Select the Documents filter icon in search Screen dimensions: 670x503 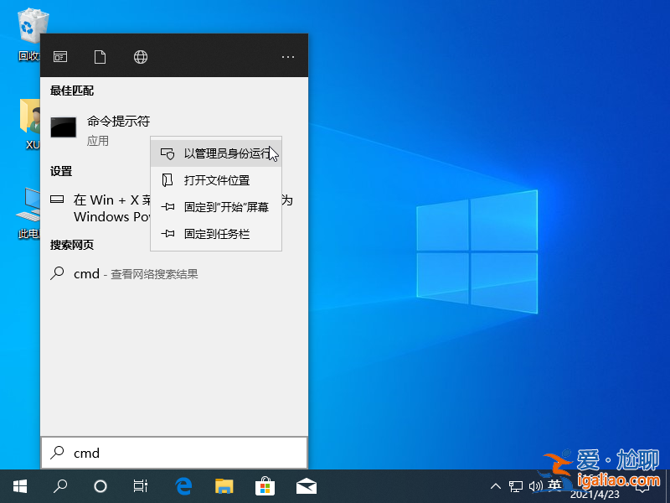(x=100, y=56)
